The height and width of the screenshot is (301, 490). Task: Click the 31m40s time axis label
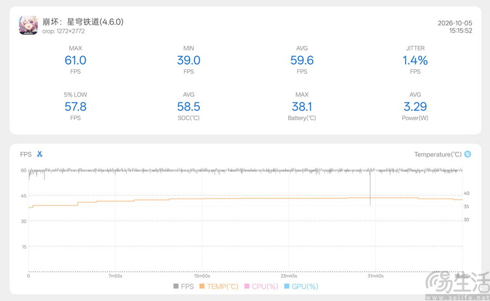[x=375, y=276]
